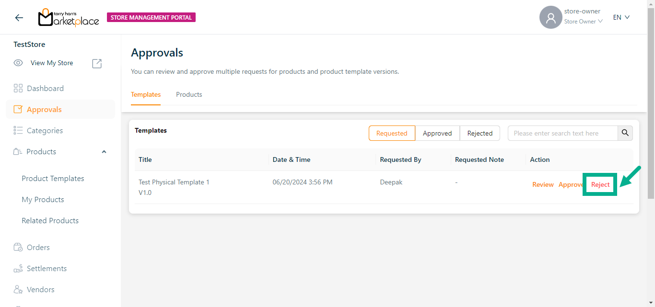Click the search magnifier button
The image size is (655, 307).
pos(625,133)
